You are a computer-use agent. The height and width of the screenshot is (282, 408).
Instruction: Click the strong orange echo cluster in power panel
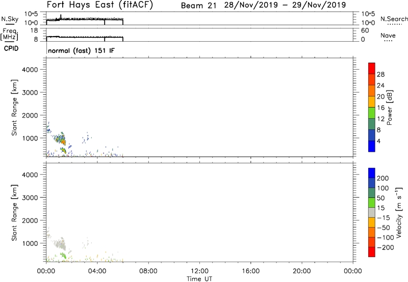point(63,141)
